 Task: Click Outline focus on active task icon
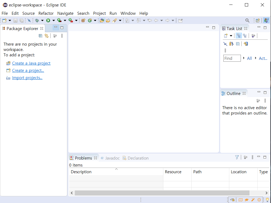(258, 101)
